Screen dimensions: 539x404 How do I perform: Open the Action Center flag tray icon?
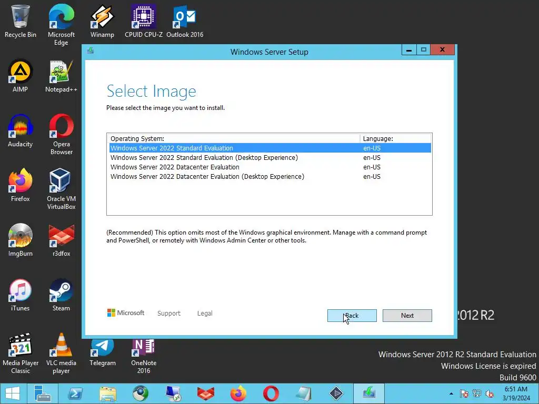coord(464,393)
